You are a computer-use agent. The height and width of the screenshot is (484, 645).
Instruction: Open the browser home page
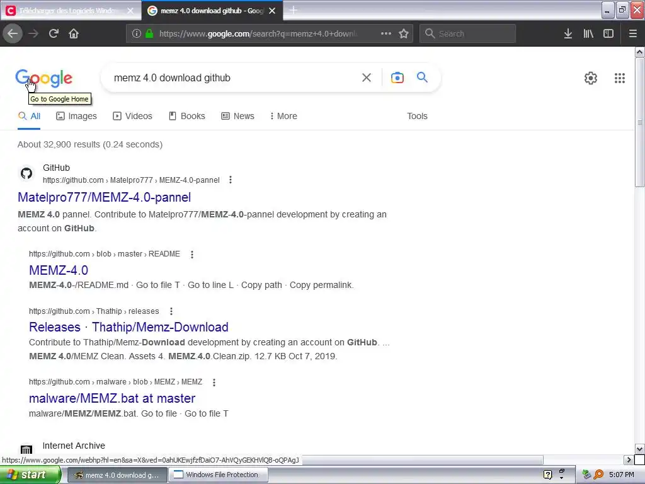(74, 33)
